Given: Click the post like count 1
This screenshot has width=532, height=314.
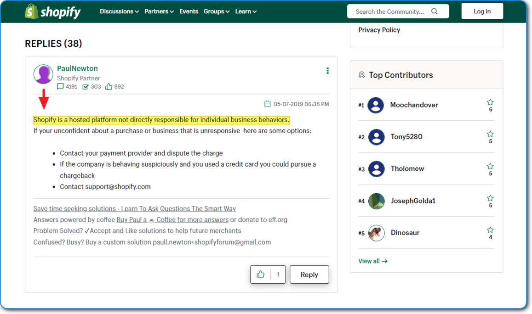Looking at the screenshot, I should (x=278, y=275).
